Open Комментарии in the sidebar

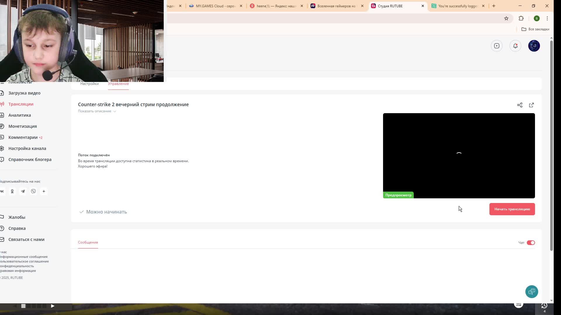tap(23, 137)
